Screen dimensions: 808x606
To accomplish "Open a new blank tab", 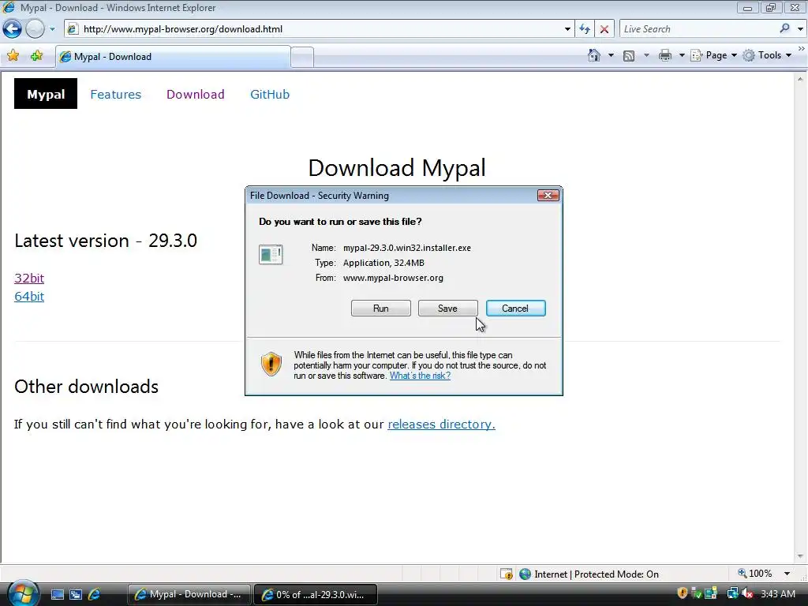I will (302, 57).
